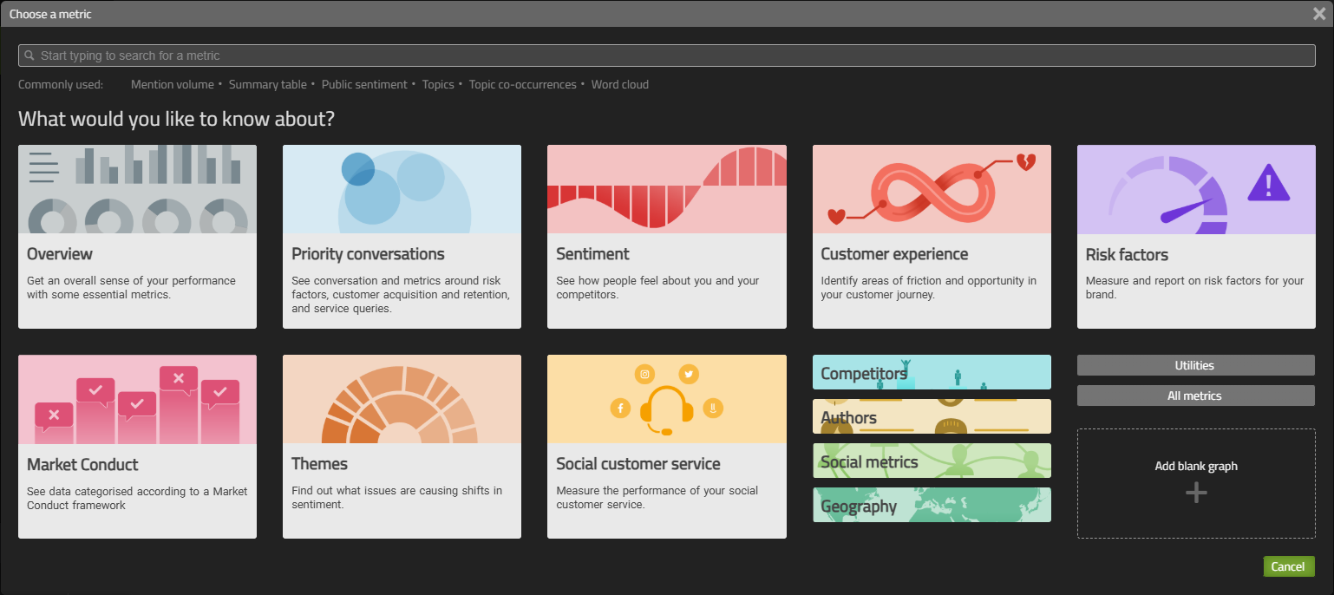Open the Risk factors gauge card

click(1196, 237)
